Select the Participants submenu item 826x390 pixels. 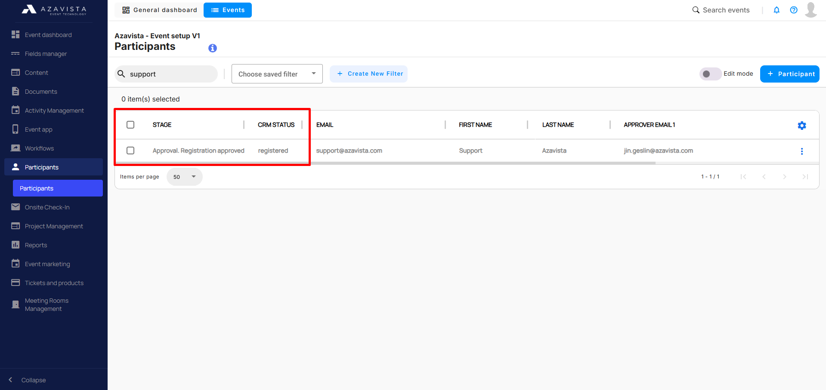tap(58, 188)
